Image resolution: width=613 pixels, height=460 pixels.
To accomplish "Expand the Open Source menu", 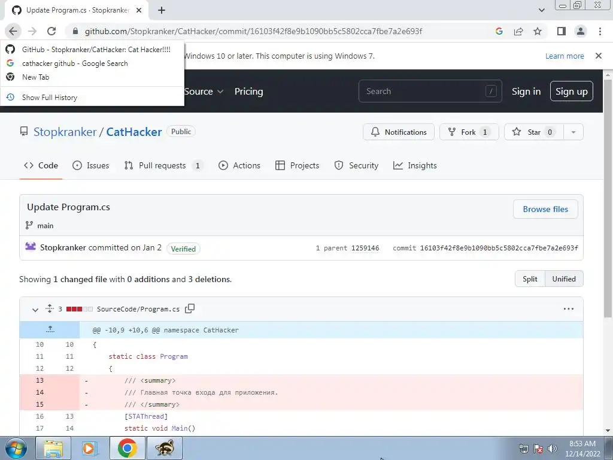I will [203, 91].
